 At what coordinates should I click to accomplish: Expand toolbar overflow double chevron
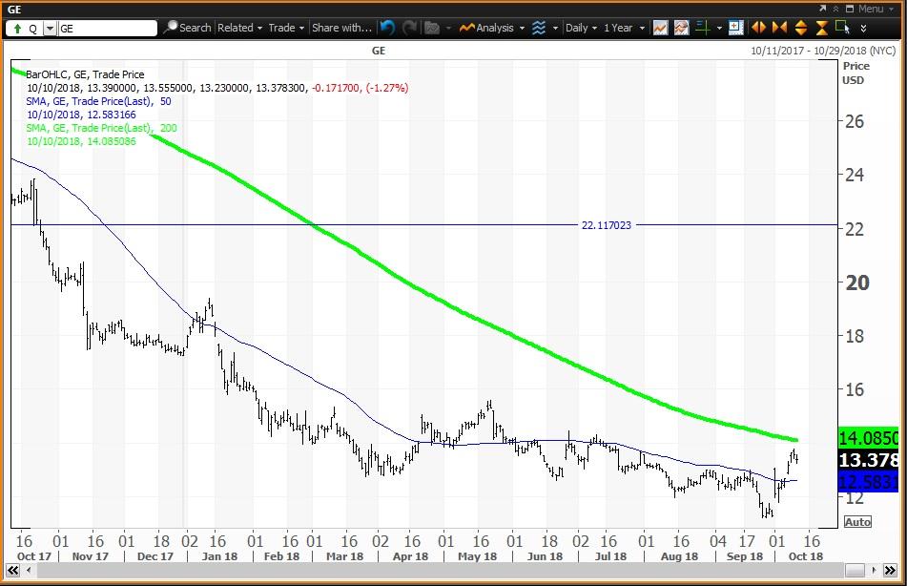click(864, 28)
